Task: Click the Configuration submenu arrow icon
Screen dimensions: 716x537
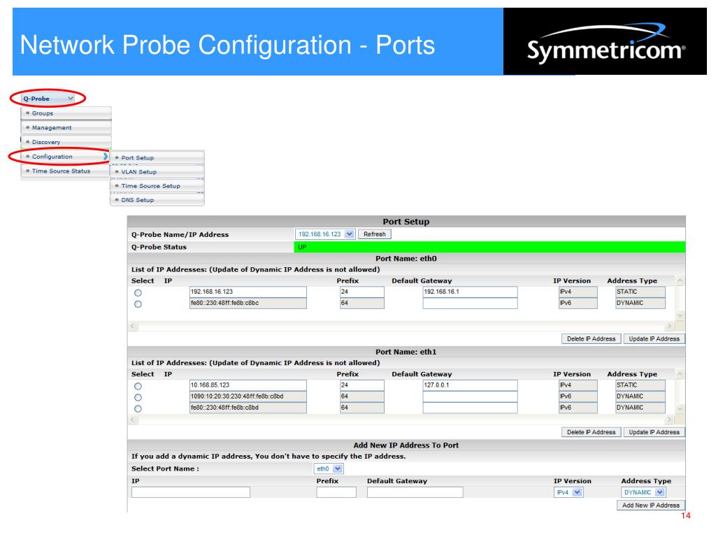Action: coord(106,157)
